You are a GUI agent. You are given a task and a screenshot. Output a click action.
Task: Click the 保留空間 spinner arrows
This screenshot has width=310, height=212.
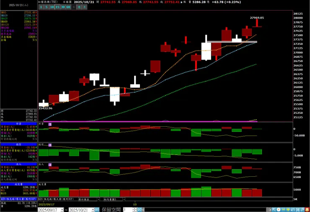coord(134,209)
